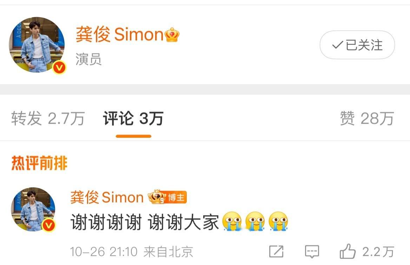Tap the comment author's avatar

(33, 209)
